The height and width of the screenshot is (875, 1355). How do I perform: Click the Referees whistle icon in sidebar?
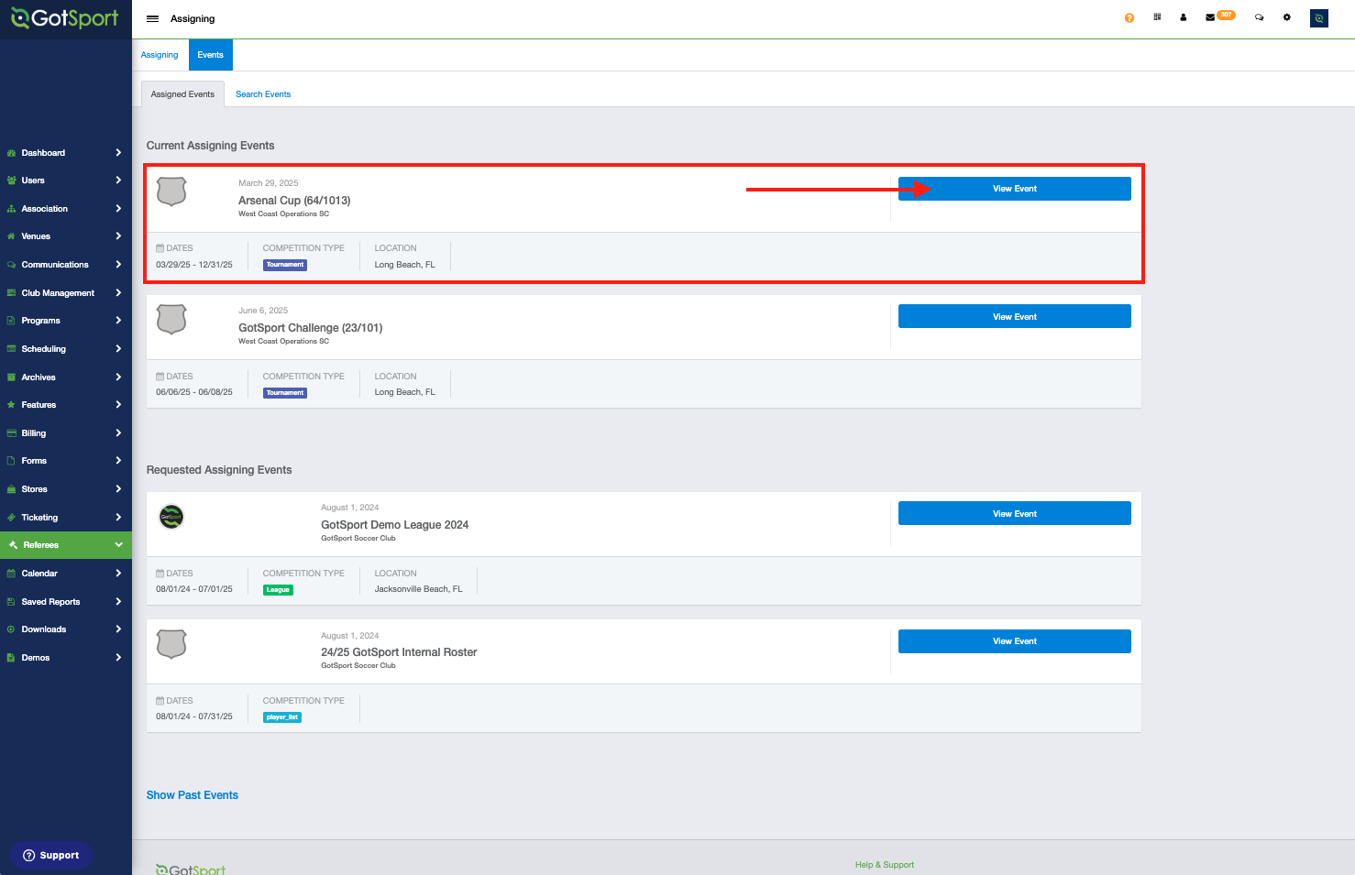13,545
